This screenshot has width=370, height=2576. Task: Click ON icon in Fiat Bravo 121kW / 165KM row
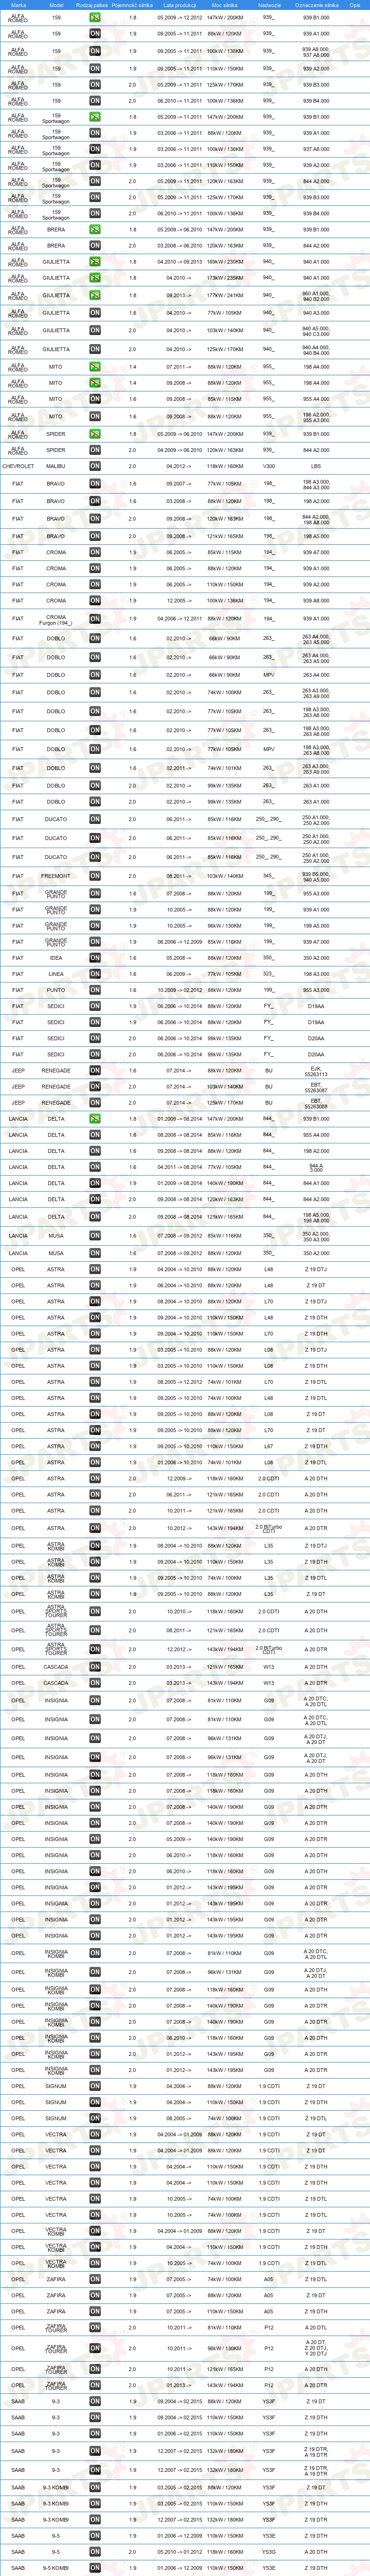[x=95, y=536]
